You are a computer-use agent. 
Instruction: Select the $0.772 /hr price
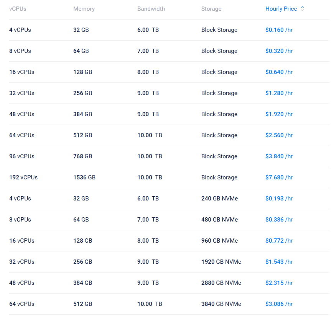point(279,241)
